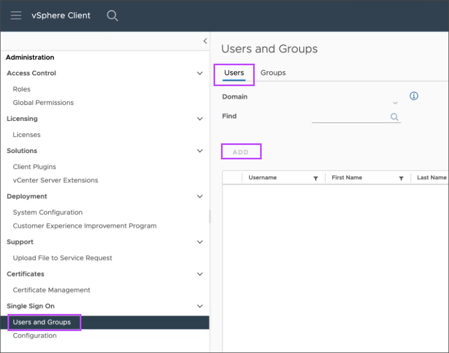This screenshot has height=353, width=449.
Task: Collapse the Single Sign On section
Action: [x=200, y=306]
